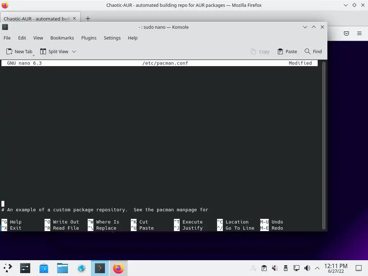Click the ^X Exit shortcut in nano

point(11,228)
